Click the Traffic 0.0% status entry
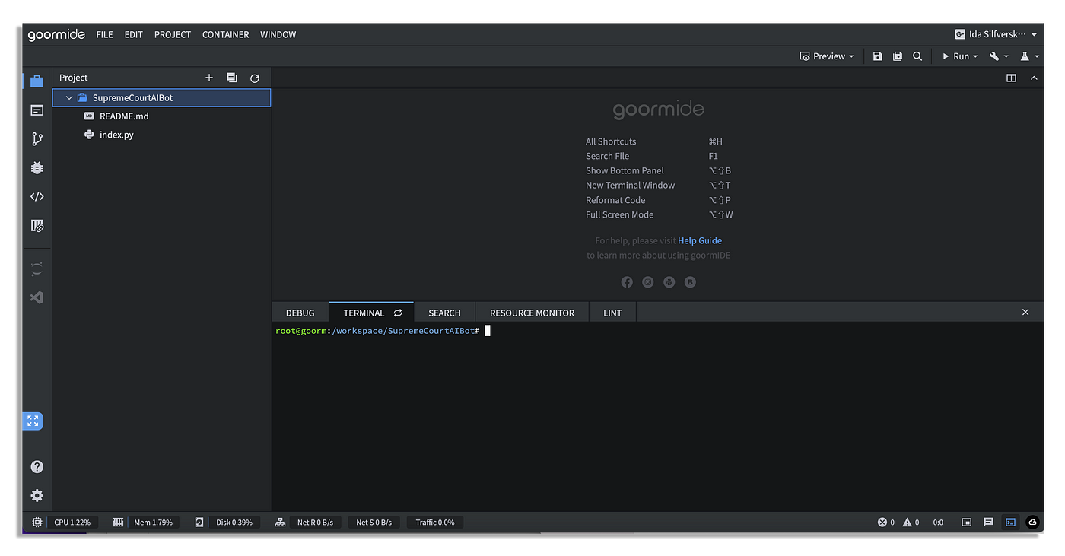This screenshot has width=1065, height=556. (x=434, y=523)
